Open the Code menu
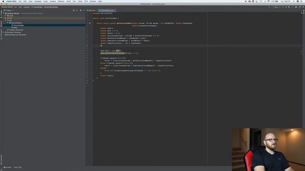Image resolution: width=305 pixels, height=171 pixels. [x=46, y=1]
